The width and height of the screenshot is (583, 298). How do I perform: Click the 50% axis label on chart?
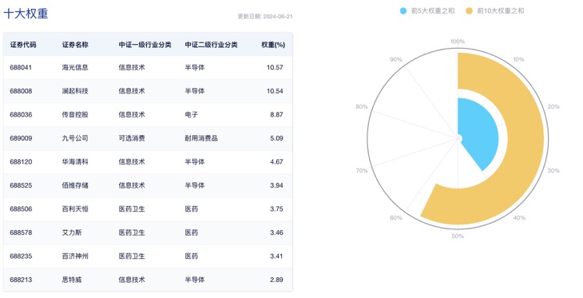pyautogui.click(x=458, y=236)
